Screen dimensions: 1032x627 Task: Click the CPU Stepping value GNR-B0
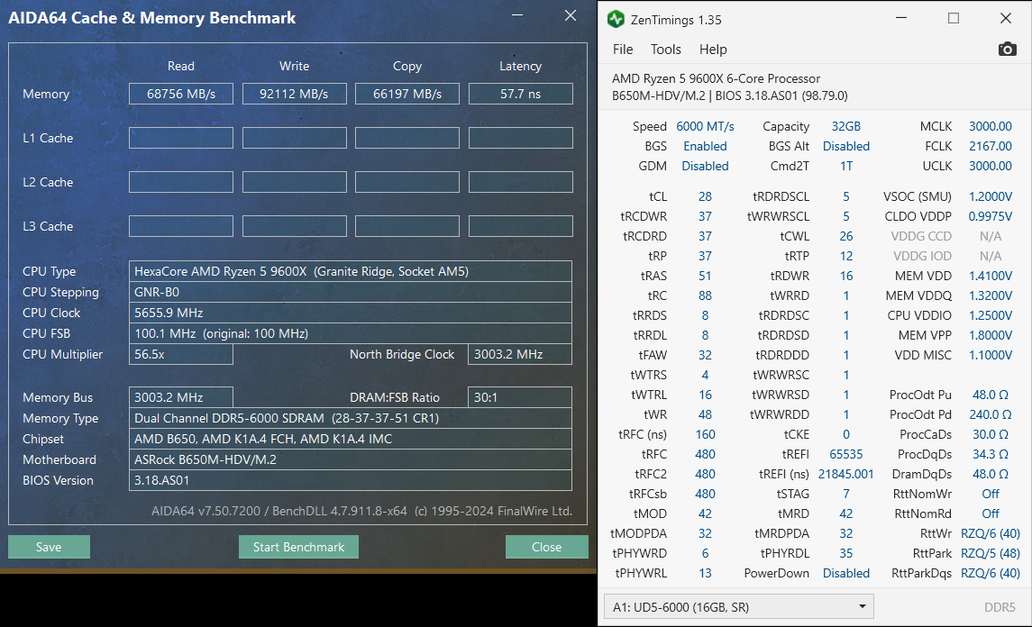pyautogui.click(x=350, y=292)
